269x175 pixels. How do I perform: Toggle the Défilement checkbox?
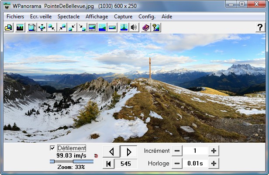53,148
